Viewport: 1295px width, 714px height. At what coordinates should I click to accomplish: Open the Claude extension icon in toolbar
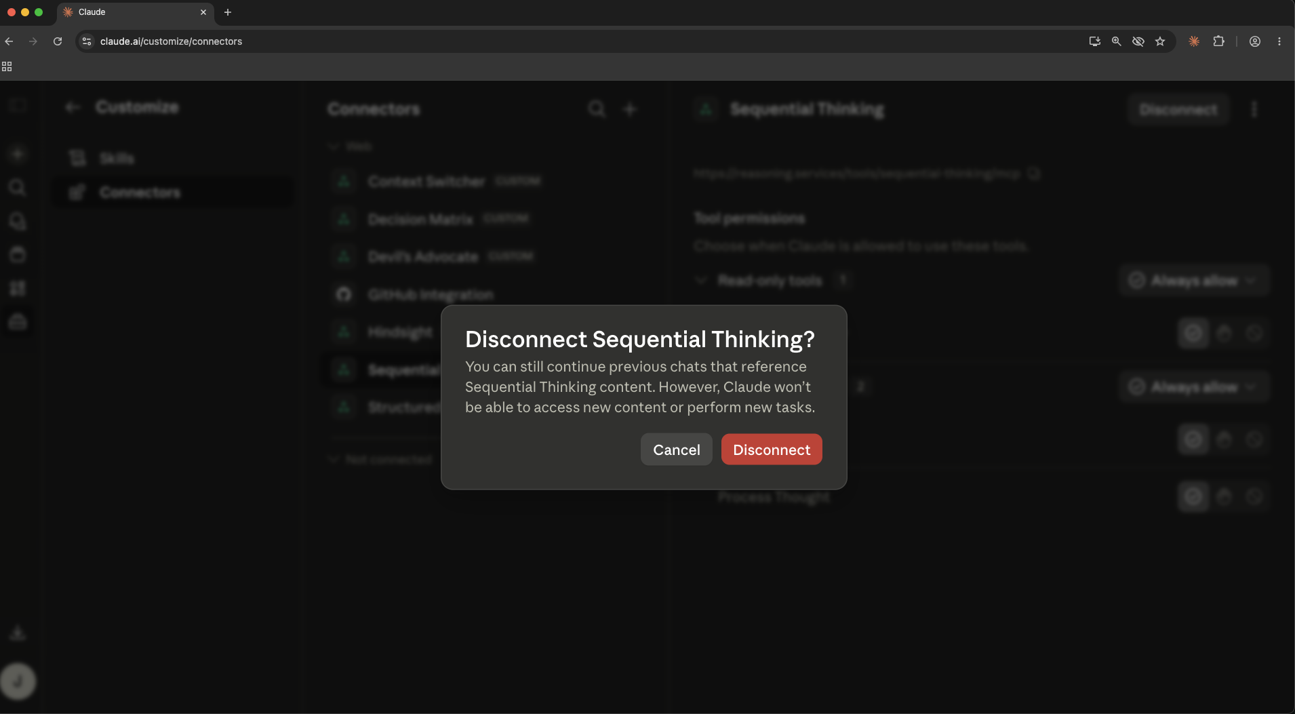tap(1194, 41)
